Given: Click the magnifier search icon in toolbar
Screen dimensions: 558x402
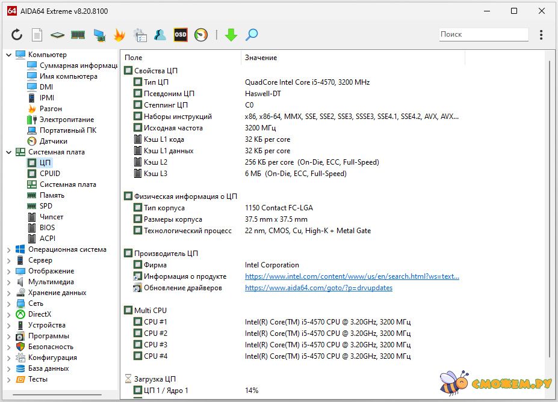Looking at the screenshot, I should tap(252, 35).
